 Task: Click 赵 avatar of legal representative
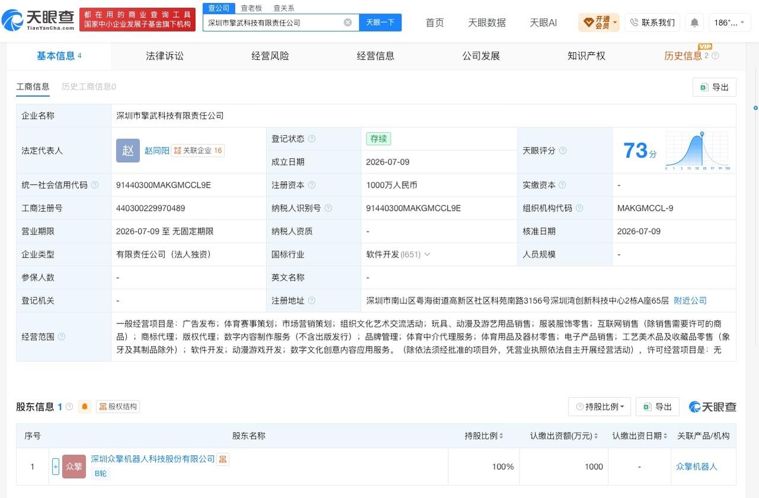click(x=128, y=151)
